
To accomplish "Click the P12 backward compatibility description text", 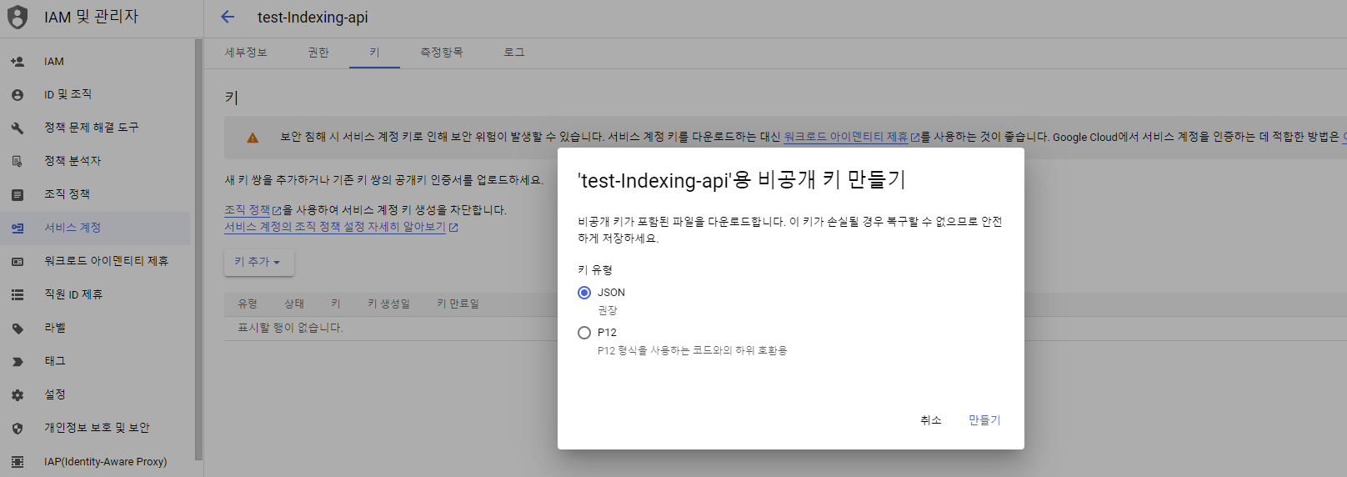I will pyautogui.click(x=693, y=351).
